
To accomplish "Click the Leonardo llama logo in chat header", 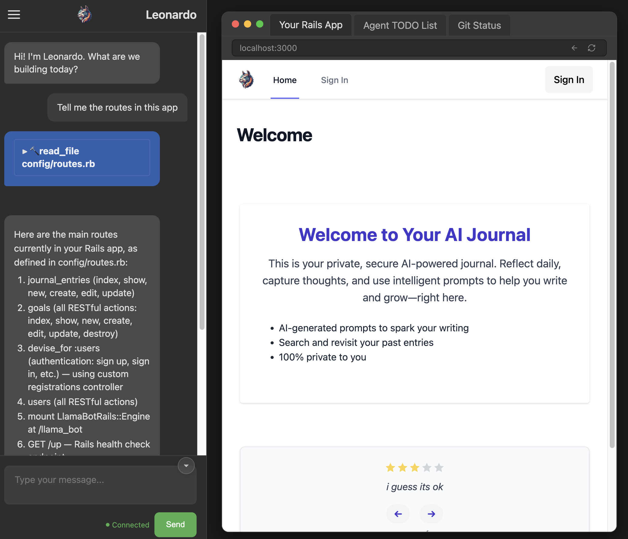I will click(85, 15).
